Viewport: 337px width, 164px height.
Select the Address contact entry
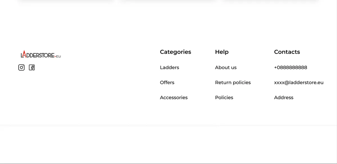[x=284, y=98]
